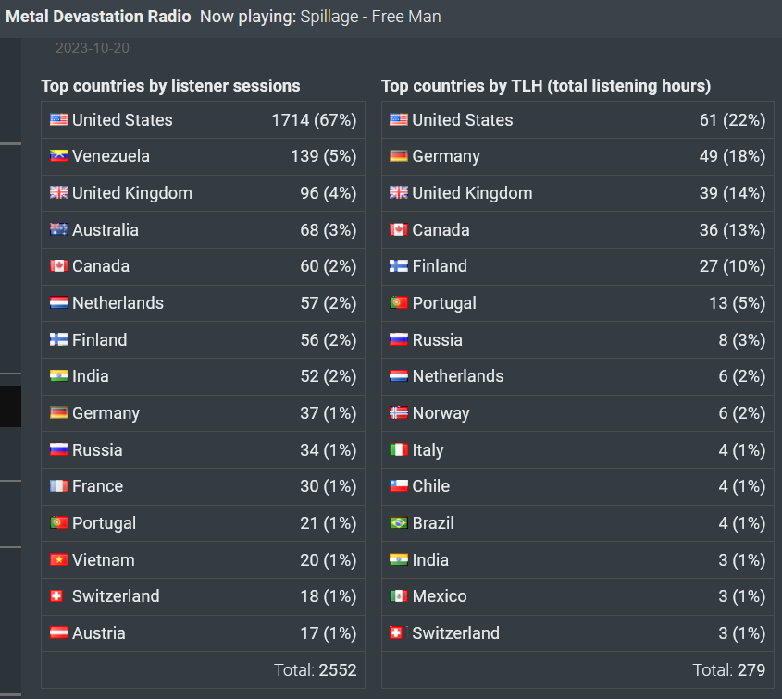Screen dimensions: 782x699
Task: Click the Vietnam flag icon
Action: pos(59,560)
